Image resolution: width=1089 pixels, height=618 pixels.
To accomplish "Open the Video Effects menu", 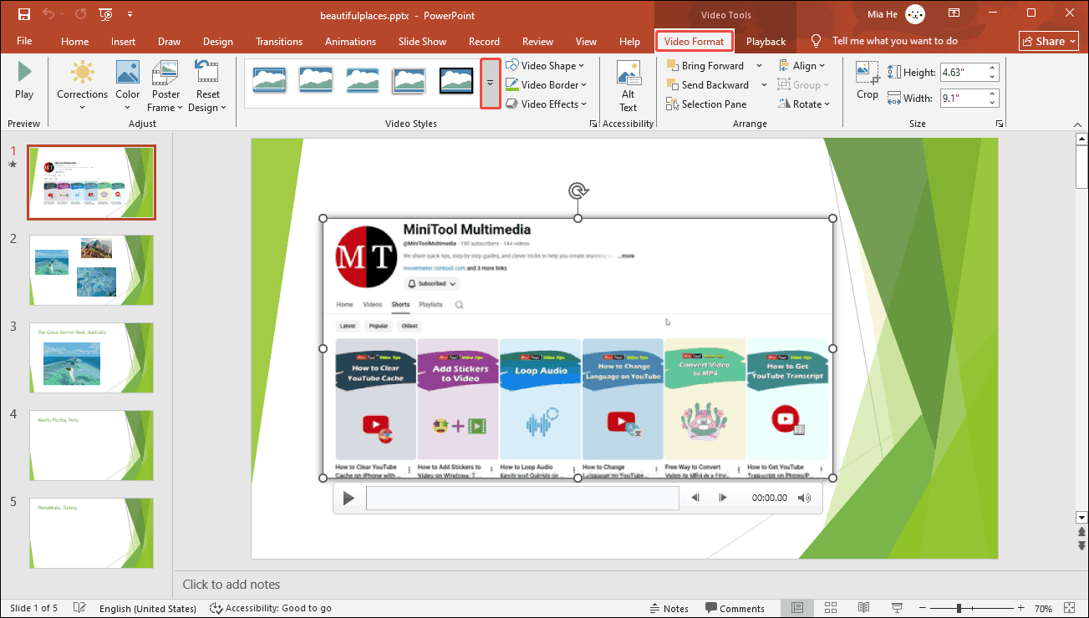I will click(547, 104).
